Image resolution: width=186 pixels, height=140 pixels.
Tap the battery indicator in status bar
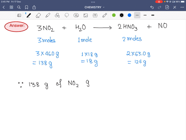[x=183, y=2]
